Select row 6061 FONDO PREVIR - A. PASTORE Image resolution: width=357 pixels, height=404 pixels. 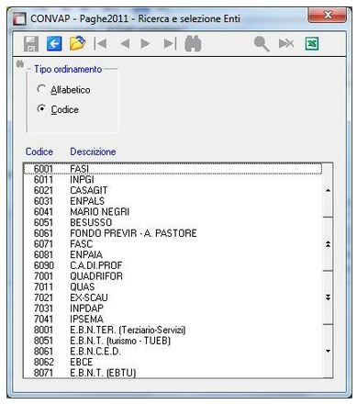tap(173, 233)
